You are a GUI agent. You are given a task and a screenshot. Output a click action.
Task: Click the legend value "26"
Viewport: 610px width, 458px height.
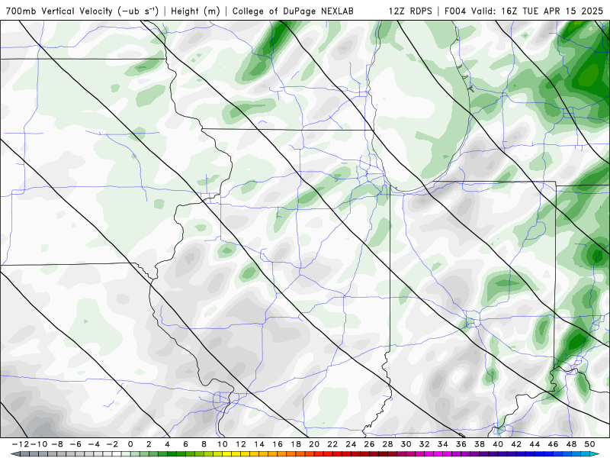[x=369, y=444]
